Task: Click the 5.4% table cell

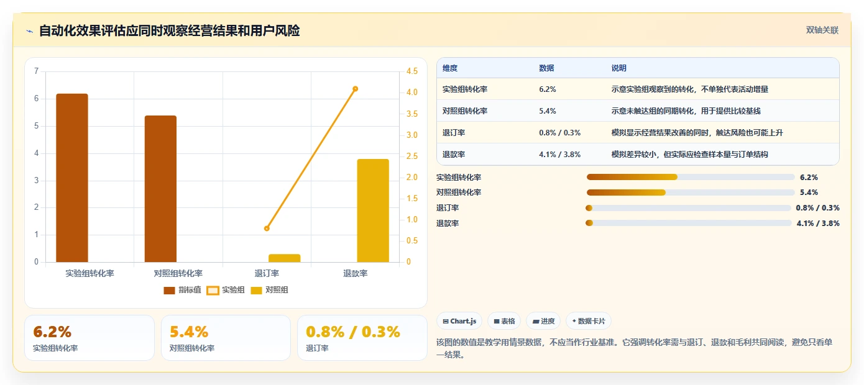Action: click(x=548, y=111)
